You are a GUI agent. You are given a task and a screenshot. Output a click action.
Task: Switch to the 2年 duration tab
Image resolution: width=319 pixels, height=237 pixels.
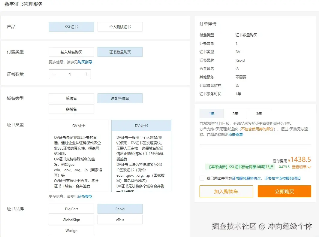[235, 114]
